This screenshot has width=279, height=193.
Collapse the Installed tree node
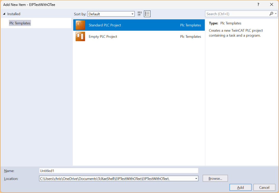point(4,14)
